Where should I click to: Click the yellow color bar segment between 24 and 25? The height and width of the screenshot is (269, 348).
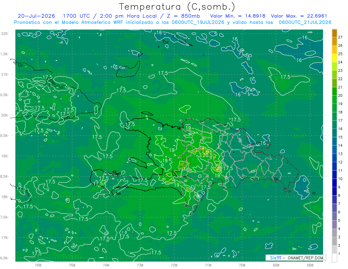coord(334,58)
